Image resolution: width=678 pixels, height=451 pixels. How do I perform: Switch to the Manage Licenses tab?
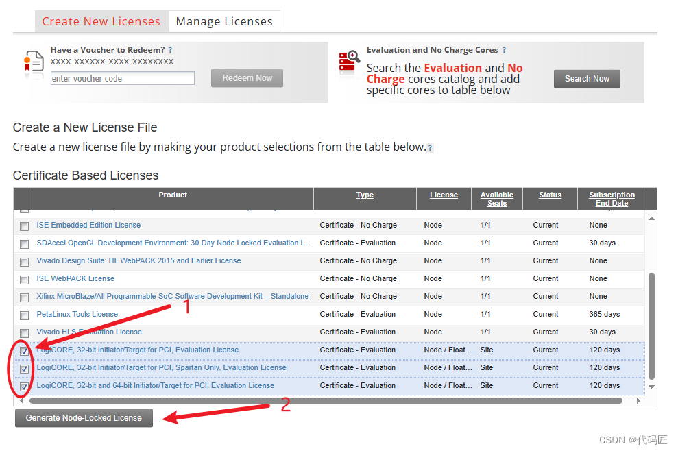pos(224,21)
